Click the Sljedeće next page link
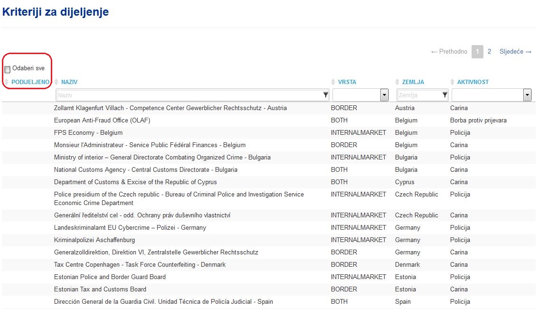This screenshot has width=539, height=309. 515,52
